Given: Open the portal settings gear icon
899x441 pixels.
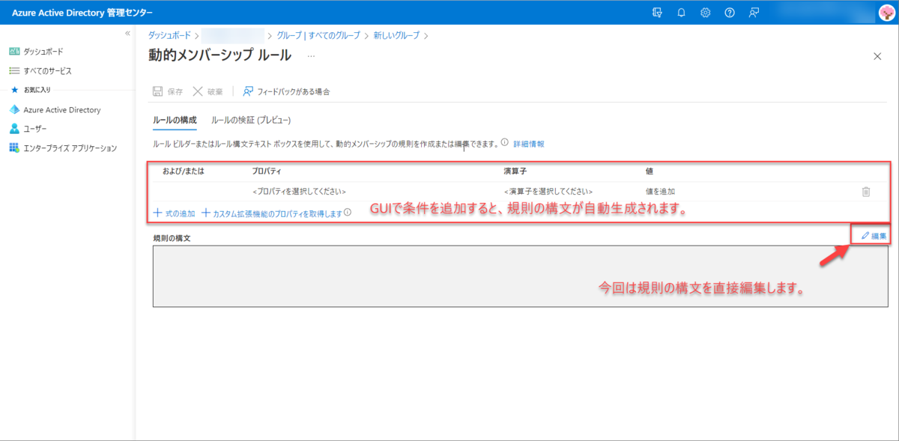Looking at the screenshot, I should tap(705, 13).
